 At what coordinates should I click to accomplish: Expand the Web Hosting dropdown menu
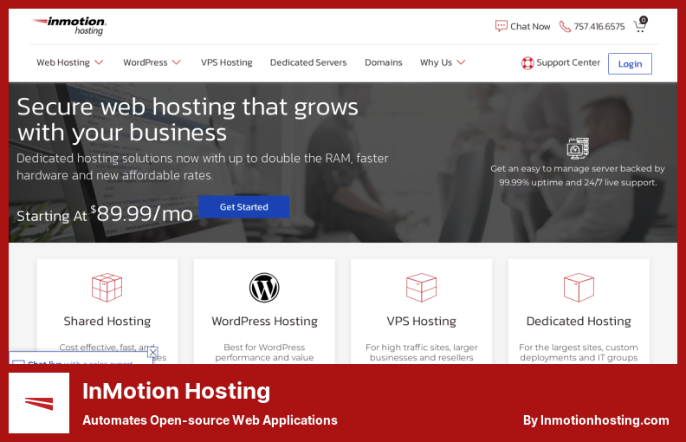pos(70,62)
